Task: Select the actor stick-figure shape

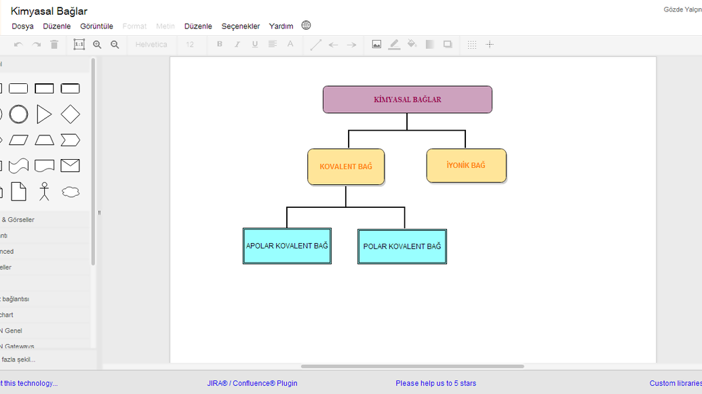Action: (x=45, y=192)
